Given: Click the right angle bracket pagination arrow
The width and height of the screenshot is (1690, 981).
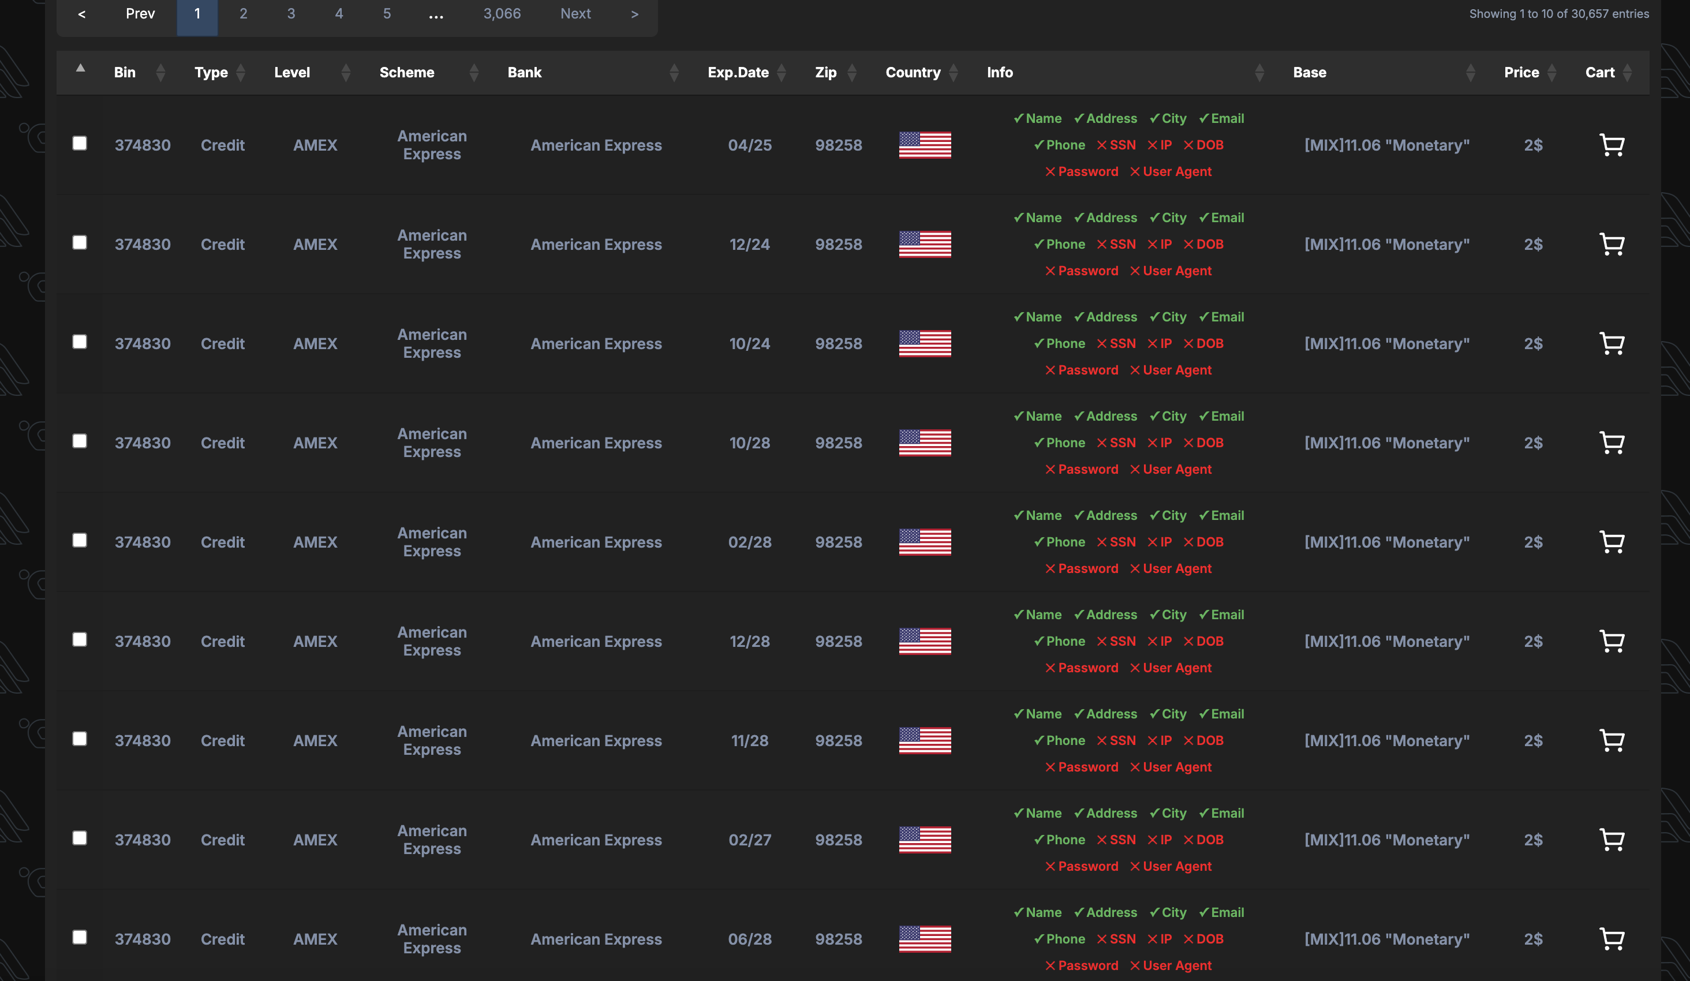Looking at the screenshot, I should [x=634, y=14].
